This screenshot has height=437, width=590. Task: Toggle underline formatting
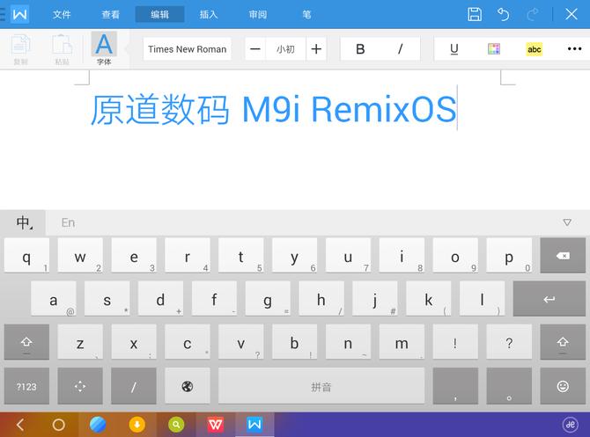click(x=454, y=49)
